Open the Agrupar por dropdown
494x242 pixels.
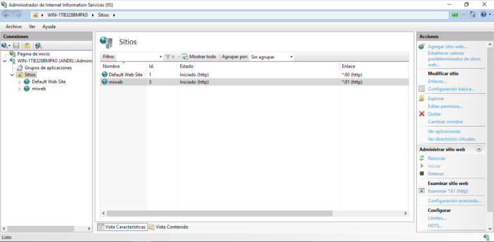point(272,57)
